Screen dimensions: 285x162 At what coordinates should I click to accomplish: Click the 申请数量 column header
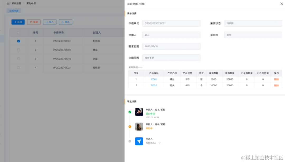[213, 73]
